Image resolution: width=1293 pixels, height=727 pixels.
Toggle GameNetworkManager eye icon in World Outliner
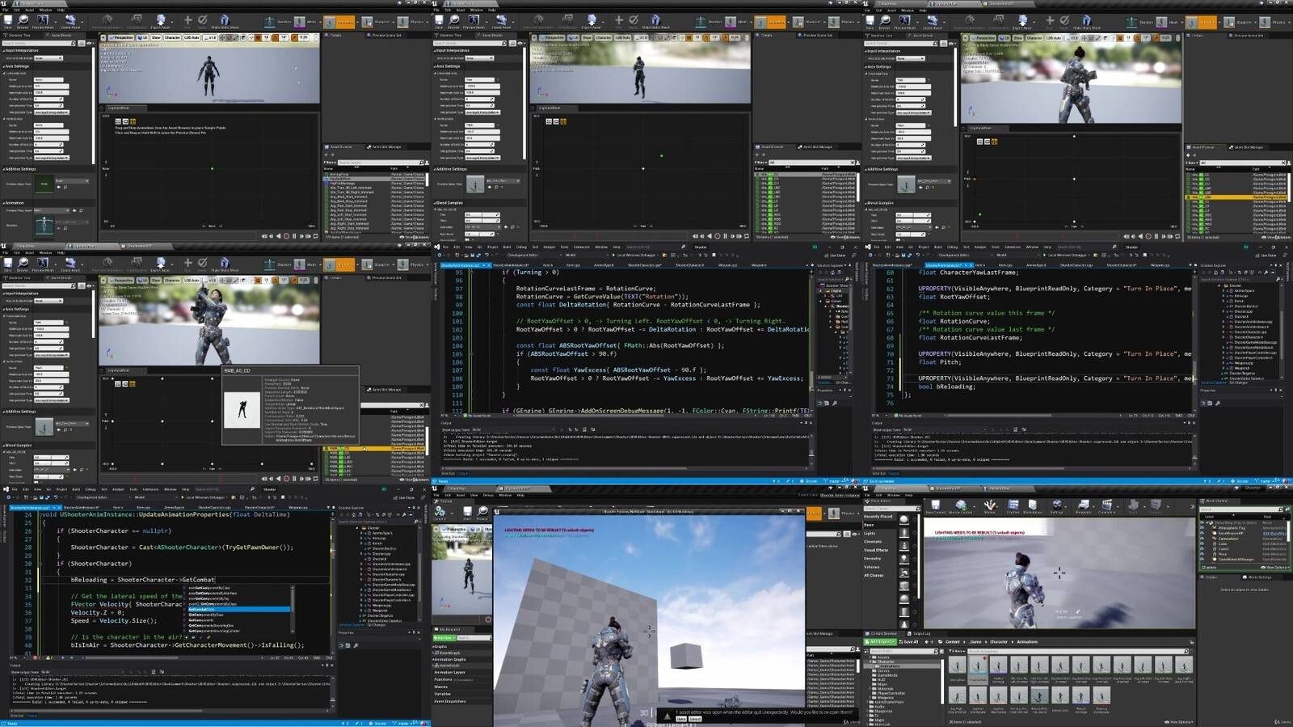1202,559
